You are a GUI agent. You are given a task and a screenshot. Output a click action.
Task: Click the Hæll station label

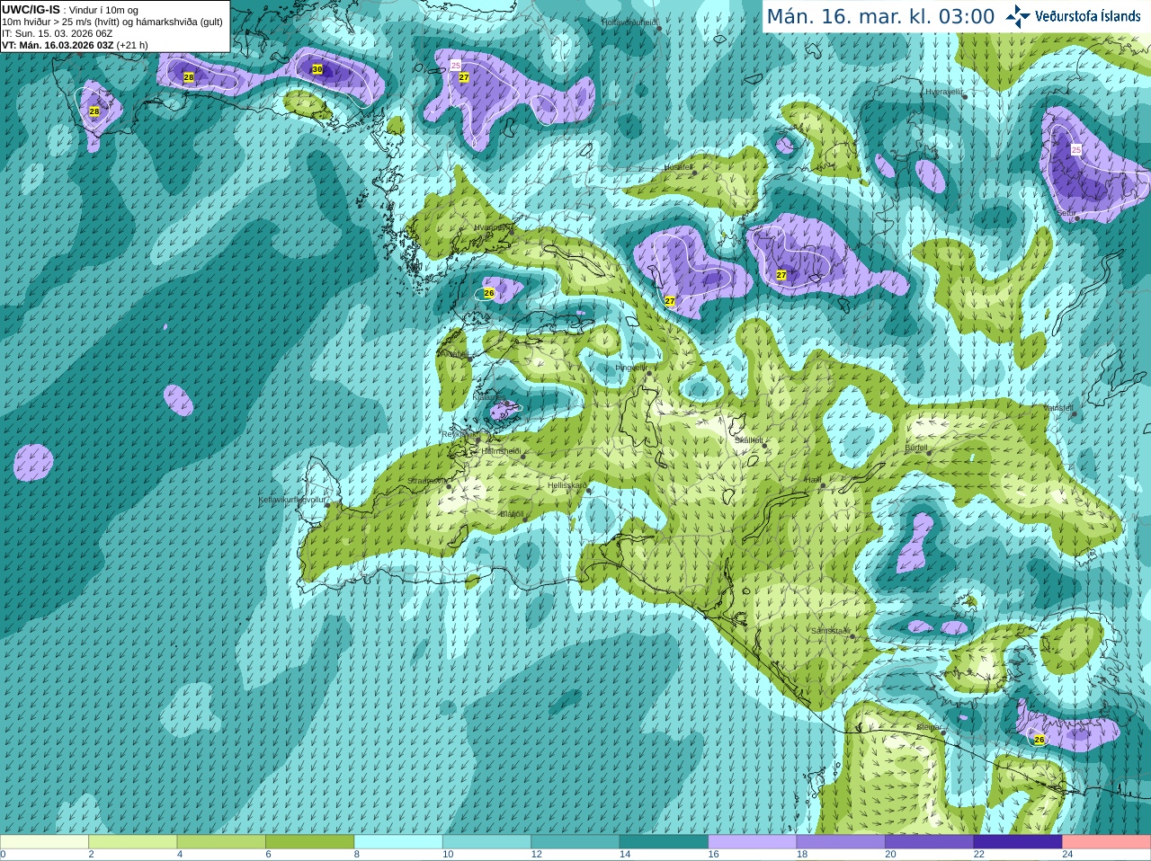point(813,480)
